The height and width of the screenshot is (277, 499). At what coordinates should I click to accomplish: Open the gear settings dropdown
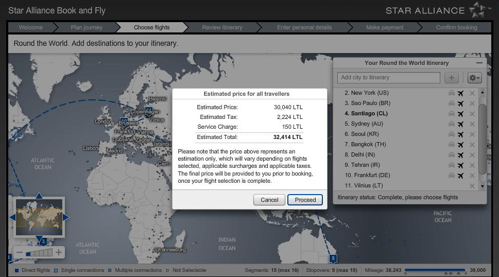click(x=474, y=78)
